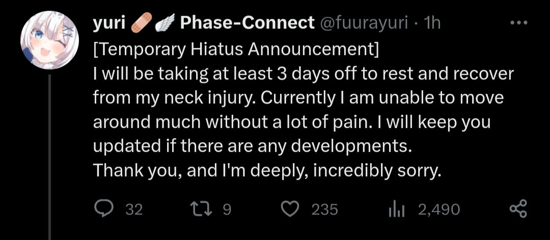
Task: Open the @fuurayuri handle link
Action: pyautogui.click(x=363, y=23)
